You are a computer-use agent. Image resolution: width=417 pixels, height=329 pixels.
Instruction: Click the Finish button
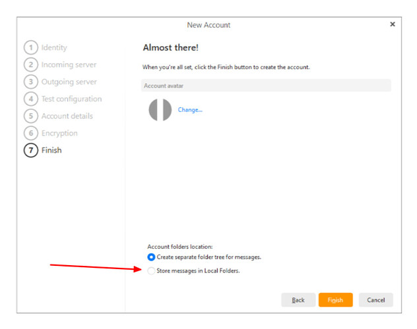[x=336, y=300]
